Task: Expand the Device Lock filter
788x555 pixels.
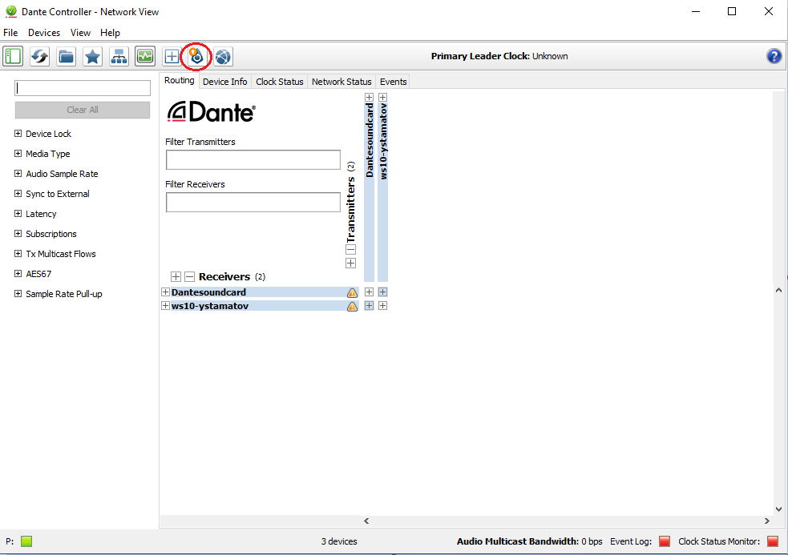Action: [18, 134]
